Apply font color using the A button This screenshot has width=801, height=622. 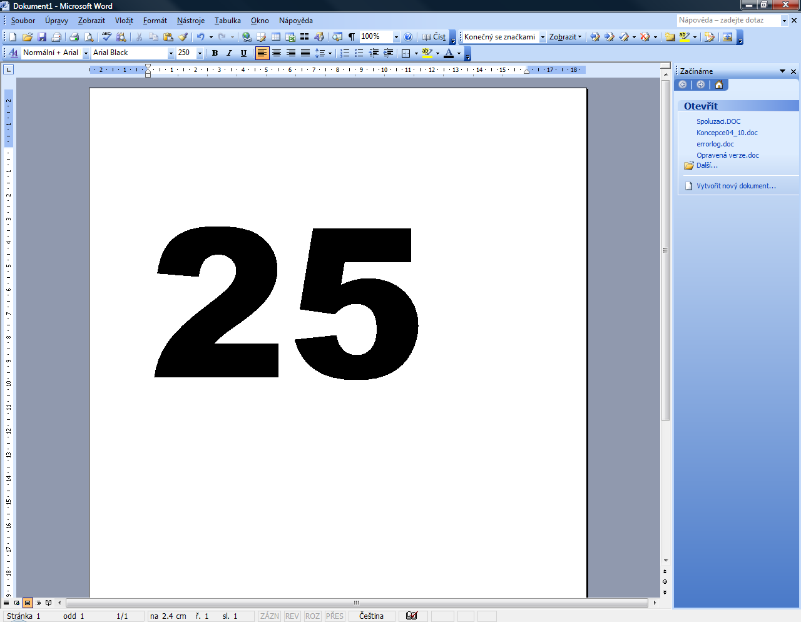click(448, 53)
